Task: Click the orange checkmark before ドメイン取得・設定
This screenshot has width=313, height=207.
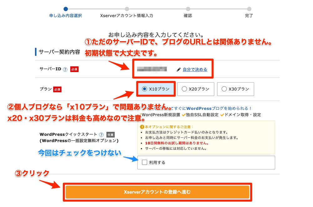Action: (222, 115)
